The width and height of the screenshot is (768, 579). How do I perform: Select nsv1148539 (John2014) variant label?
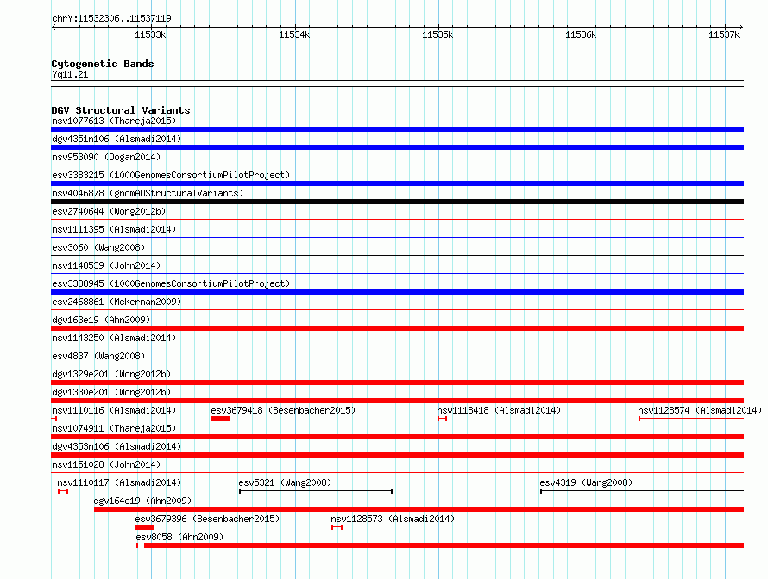(x=106, y=265)
